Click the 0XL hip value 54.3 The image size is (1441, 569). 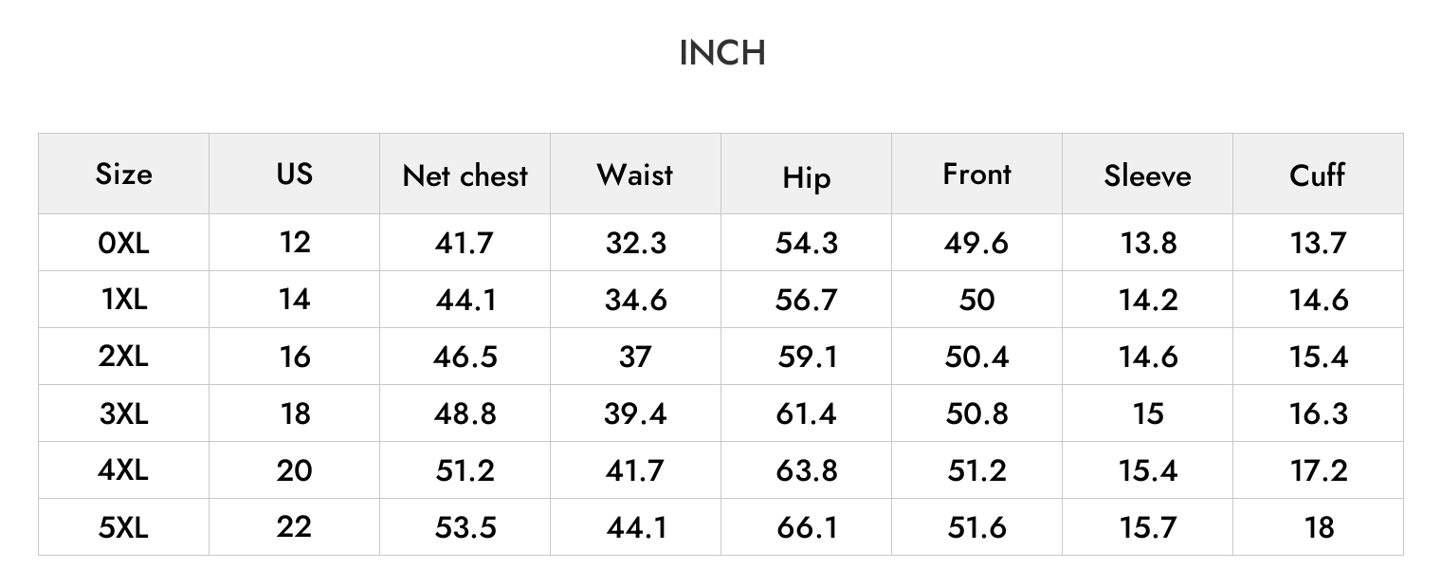[806, 243]
